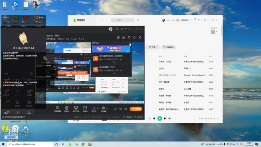Open message icon in streaming title bar
Viewport: 261px width, 147px height.
pyautogui.click(x=117, y=29)
